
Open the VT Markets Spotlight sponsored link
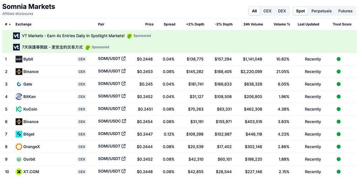73,36
